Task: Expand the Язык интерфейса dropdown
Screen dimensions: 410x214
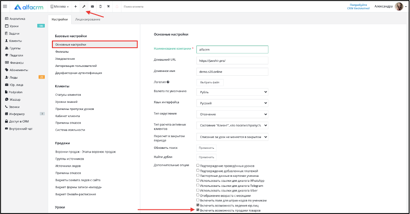Action: [x=232, y=103]
